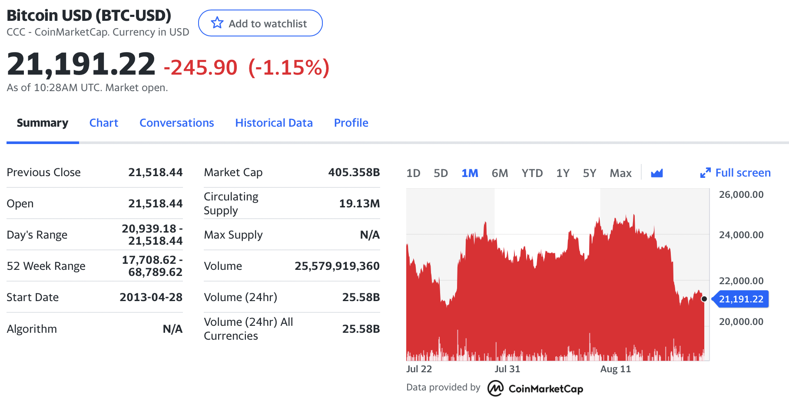This screenshot has width=789, height=400.
Task: Click the Market Cap value 405.358B
Action: tap(354, 172)
